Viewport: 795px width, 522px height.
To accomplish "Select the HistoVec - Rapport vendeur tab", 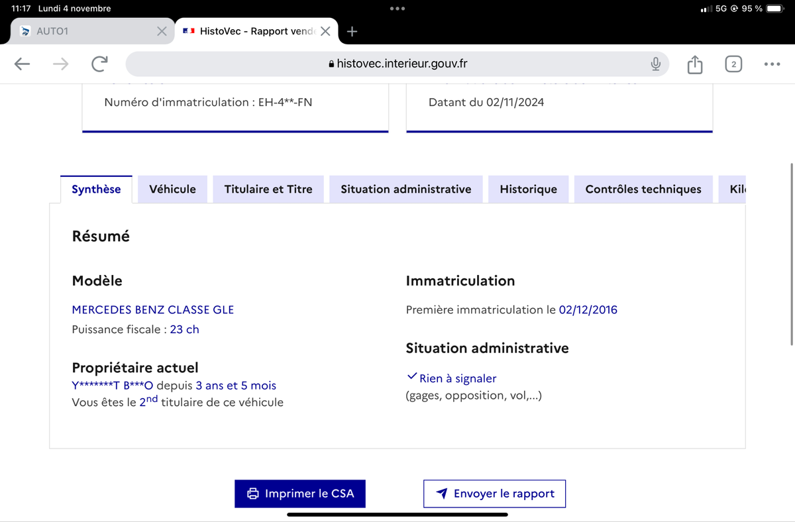I will pos(255,31).
